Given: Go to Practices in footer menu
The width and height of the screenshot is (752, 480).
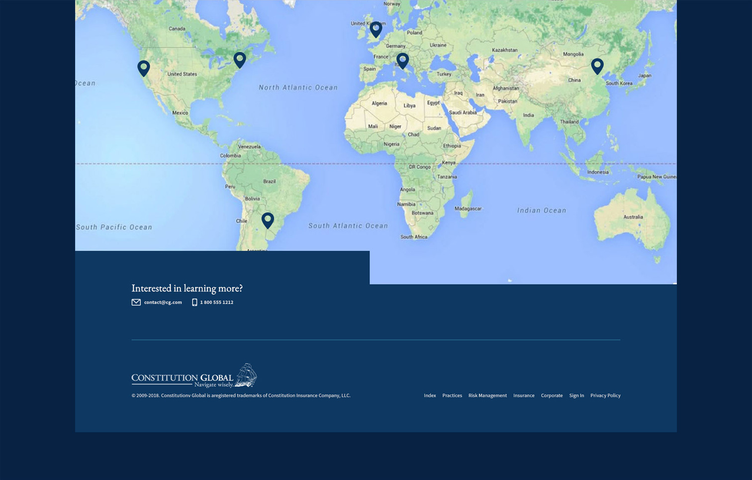Looking at the screenshot, I should (x=452, y=395).
